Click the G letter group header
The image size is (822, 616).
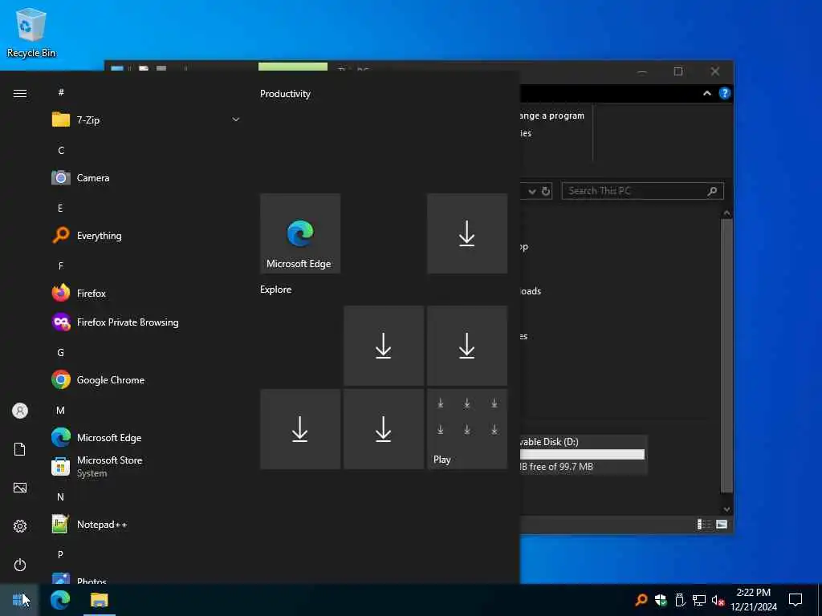pos(60,353)
